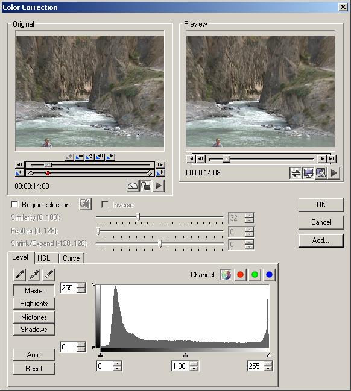Select the black point eyedropper

tap(20, 275)
